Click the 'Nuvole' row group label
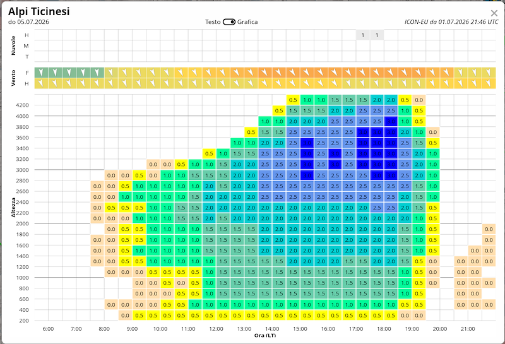This screenshot has width=505, height=344. (x=13, y=45)
